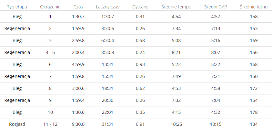This screenshot has height=131, width=272.
Task: Click the Łączny czas column header
Action: pos(107,7)
